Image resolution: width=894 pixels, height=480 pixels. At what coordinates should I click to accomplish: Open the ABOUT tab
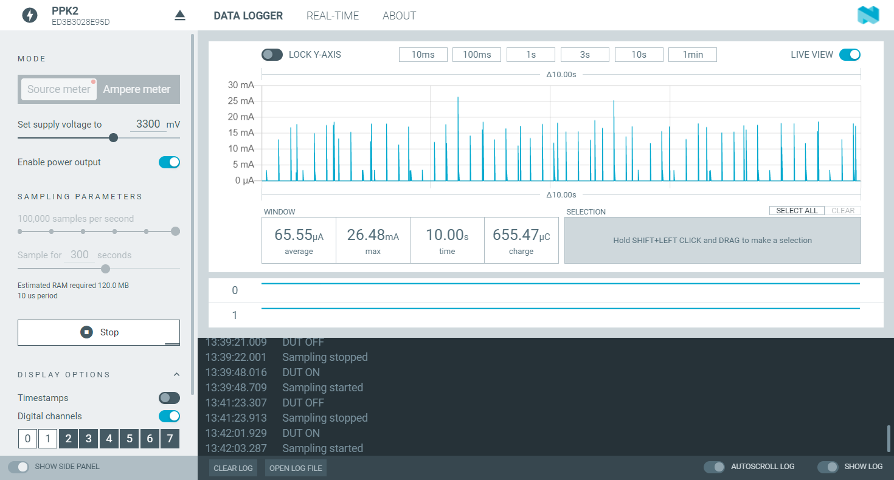(x=399, y=16)
